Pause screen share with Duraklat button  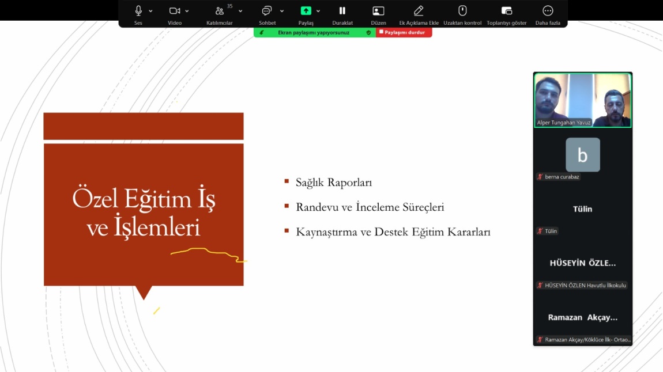(342, 11)
